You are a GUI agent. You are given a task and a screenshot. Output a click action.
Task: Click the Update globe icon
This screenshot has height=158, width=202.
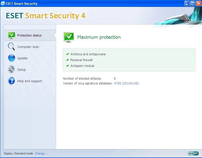click(x=11, y=58)
